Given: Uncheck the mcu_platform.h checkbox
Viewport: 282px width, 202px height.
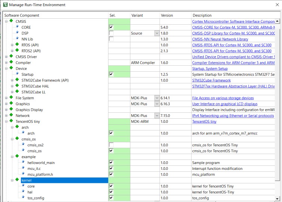Looking at the screenshot, I should click(111, 174).
